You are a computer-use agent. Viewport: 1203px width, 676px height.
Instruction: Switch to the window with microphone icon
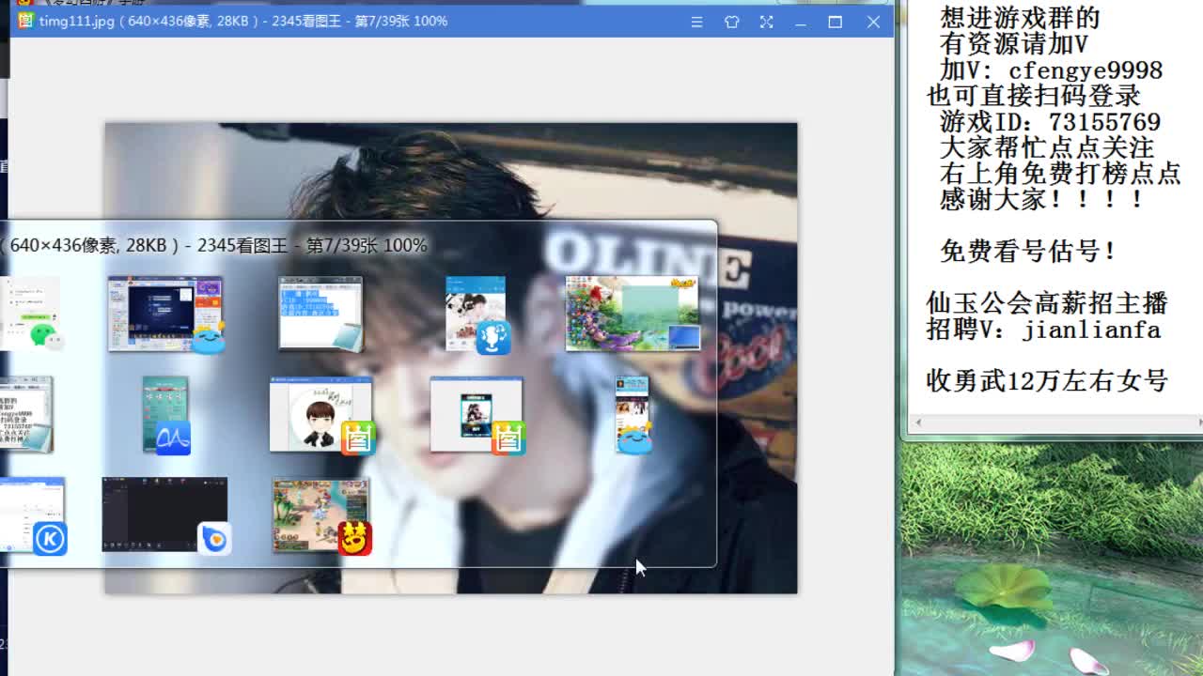tap(477, 315)
